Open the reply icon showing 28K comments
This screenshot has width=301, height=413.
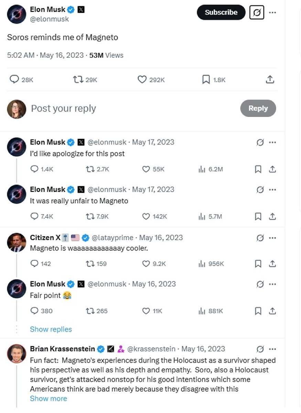click(x=14, y=80)
